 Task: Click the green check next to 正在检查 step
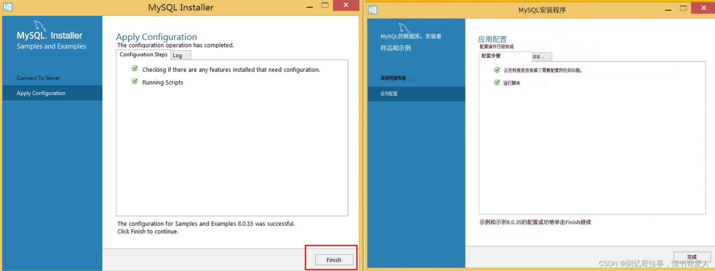(x=497, y=70)
